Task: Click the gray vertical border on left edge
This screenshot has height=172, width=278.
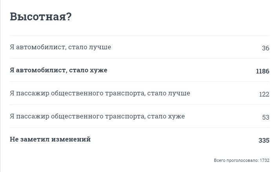Action: coord(0,86)
